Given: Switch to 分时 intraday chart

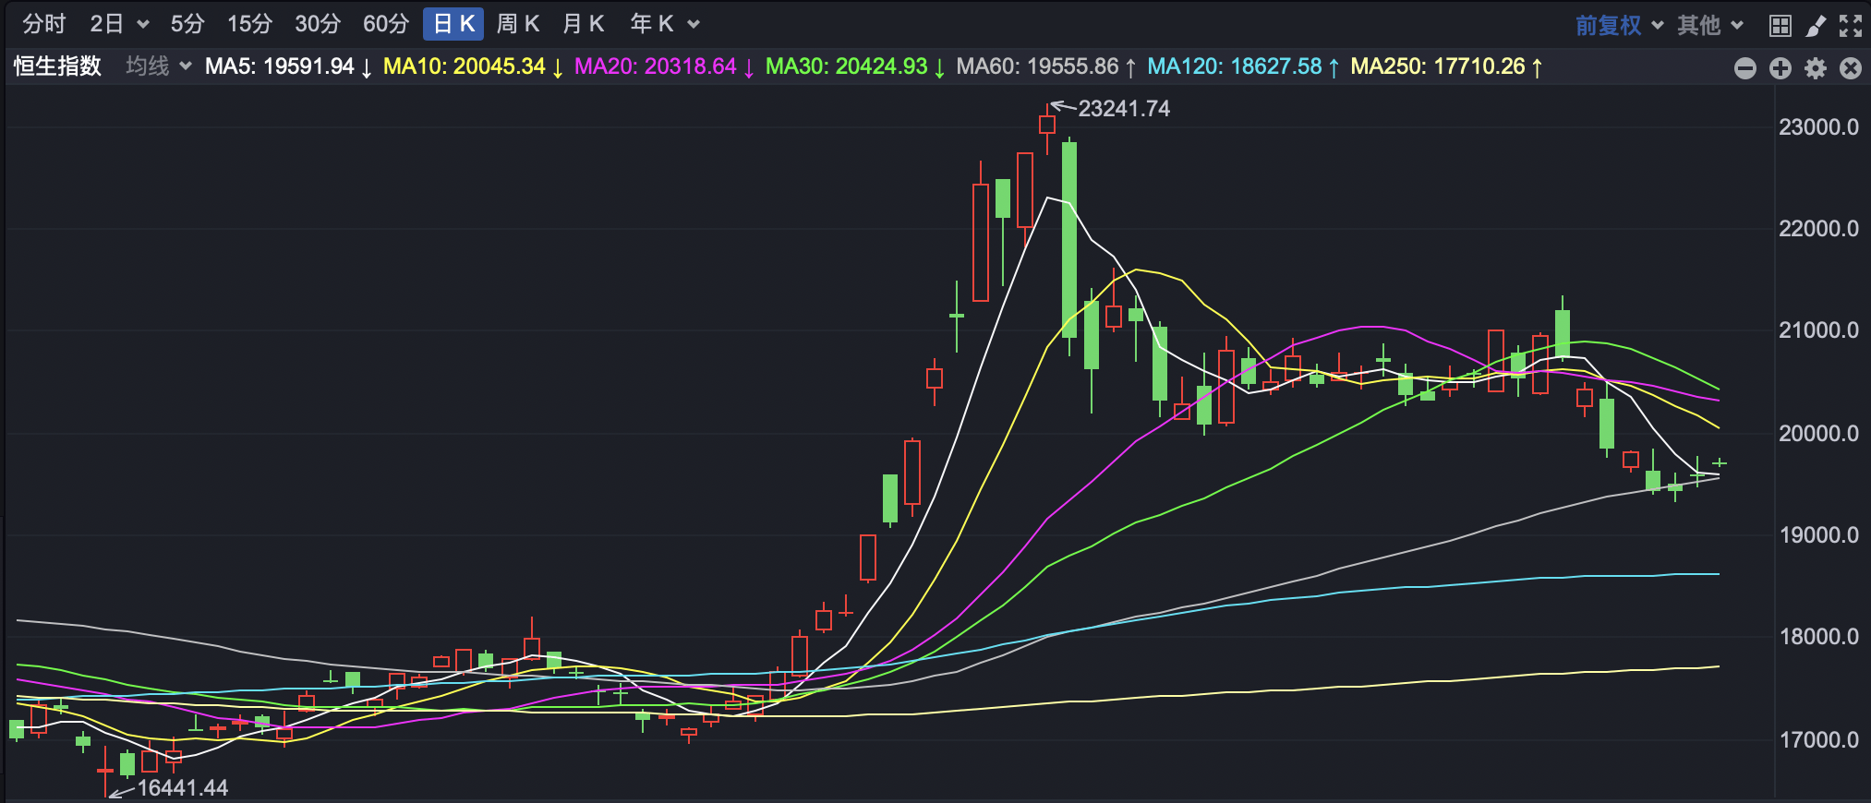Looking at the screenshot, I should [44, 24].
